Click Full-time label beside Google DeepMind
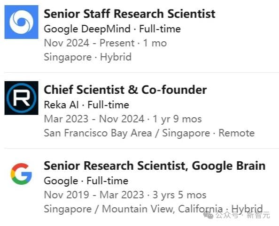The image size is (279, 226). click(x=160, y=29)
